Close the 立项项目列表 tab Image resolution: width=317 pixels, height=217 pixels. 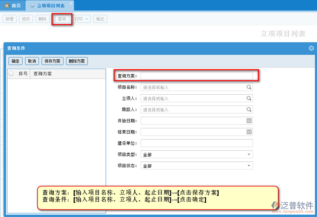tap(71, 4)
